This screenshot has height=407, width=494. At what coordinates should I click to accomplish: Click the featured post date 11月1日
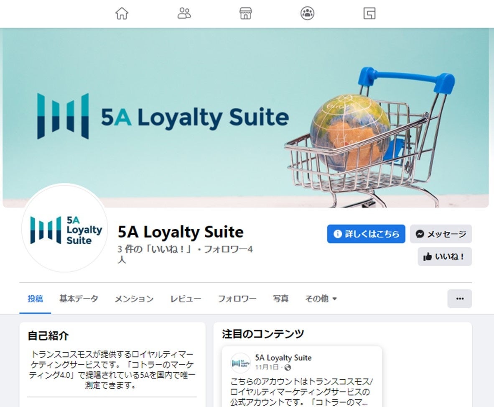pyautogui.click(x=267, y=367)
